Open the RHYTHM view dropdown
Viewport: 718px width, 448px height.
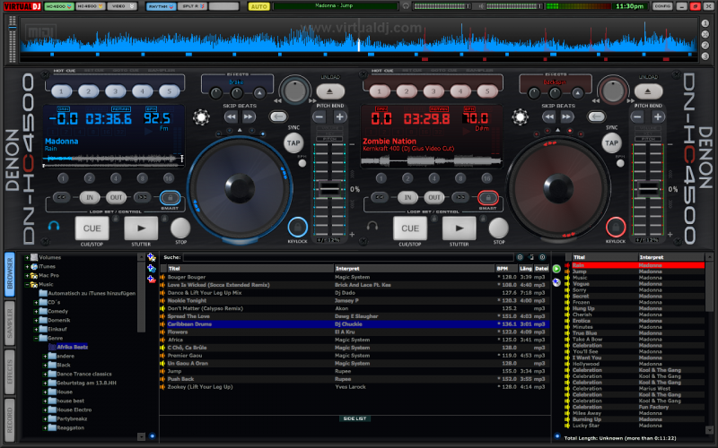[x=161, y=6]
